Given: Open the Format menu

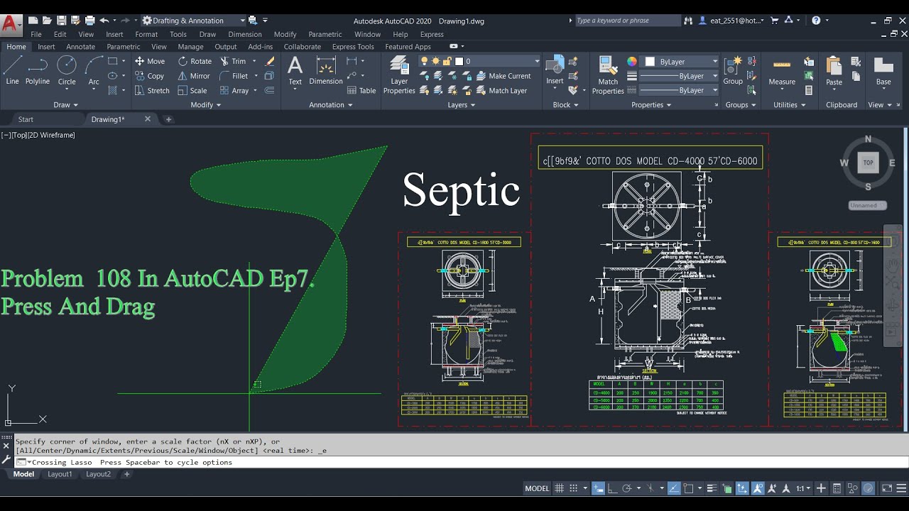Looking at the screenshot, I should pos(146,34).
